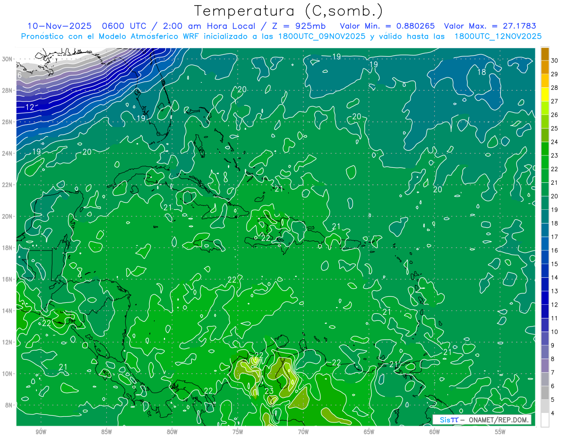Click the '12N' latitude axis label
The height and width of the screenshot is (438, 567).
point(8,342)
